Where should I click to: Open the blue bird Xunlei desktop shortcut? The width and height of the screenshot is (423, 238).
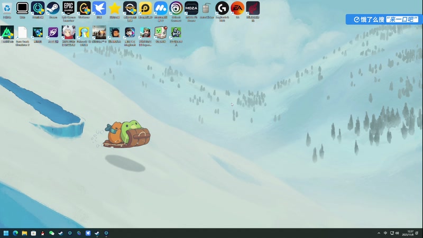point(99,9)
